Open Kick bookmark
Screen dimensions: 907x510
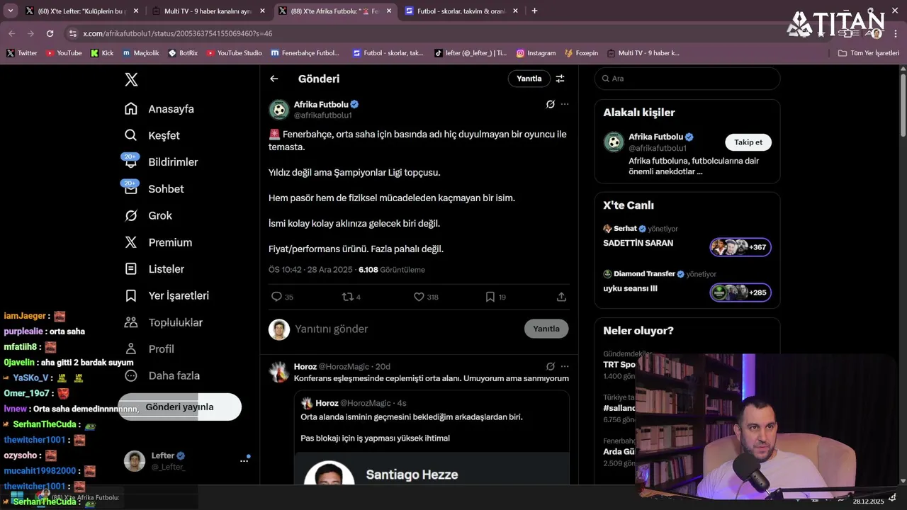[102, 53]
